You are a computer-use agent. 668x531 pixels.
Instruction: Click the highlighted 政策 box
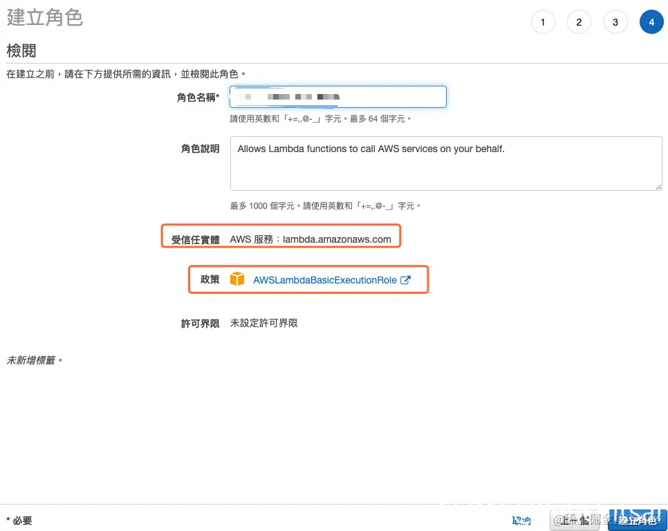308,279
